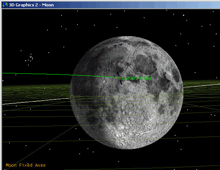Select the green LunarProbe label
The image size is (220, 170).
coord(136,78)
